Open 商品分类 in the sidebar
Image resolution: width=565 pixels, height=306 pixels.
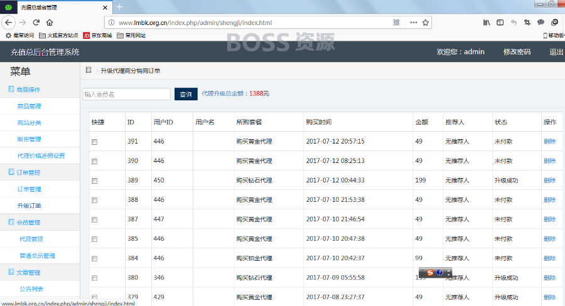coord(29,122)
